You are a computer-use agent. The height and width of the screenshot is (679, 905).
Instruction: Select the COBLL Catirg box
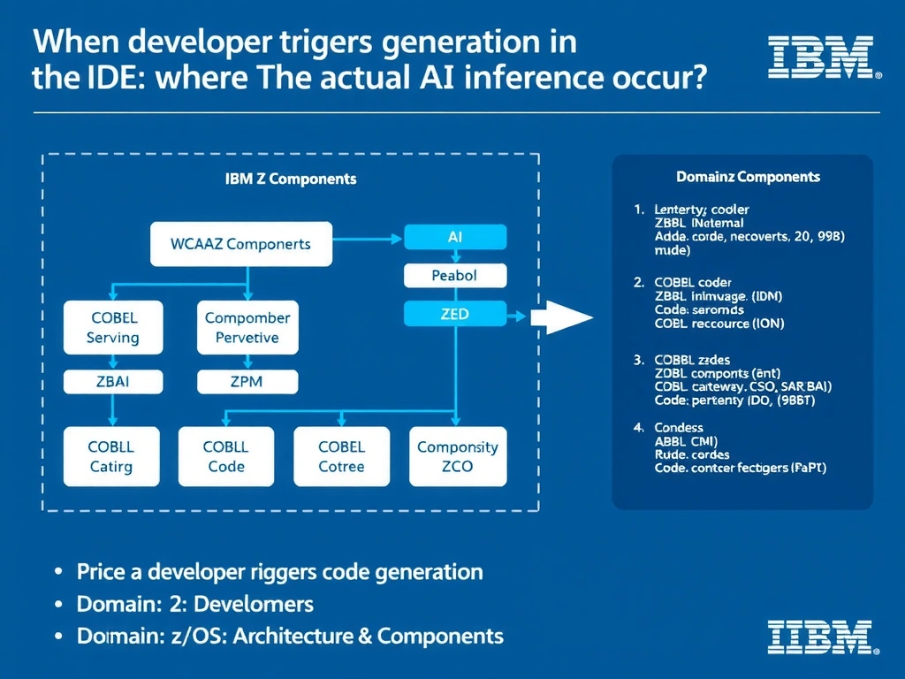click(111, 456)
